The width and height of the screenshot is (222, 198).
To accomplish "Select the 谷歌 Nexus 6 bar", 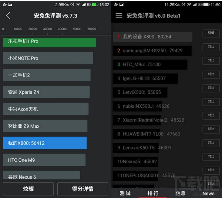I will (41, 175).
